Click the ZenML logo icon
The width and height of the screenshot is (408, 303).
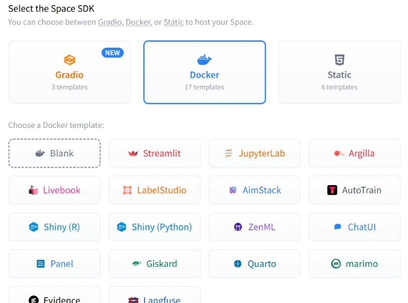238,227
